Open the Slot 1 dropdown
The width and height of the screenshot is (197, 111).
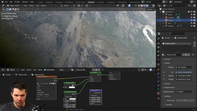coord(64,70)
